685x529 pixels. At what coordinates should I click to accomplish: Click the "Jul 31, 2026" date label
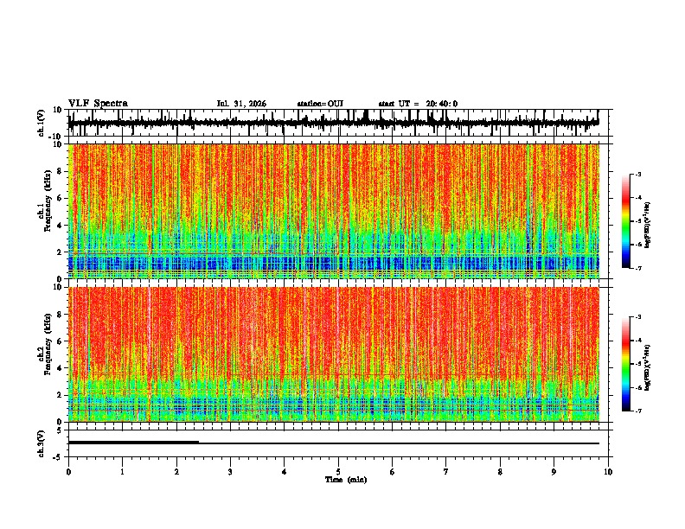pos(241,104)
